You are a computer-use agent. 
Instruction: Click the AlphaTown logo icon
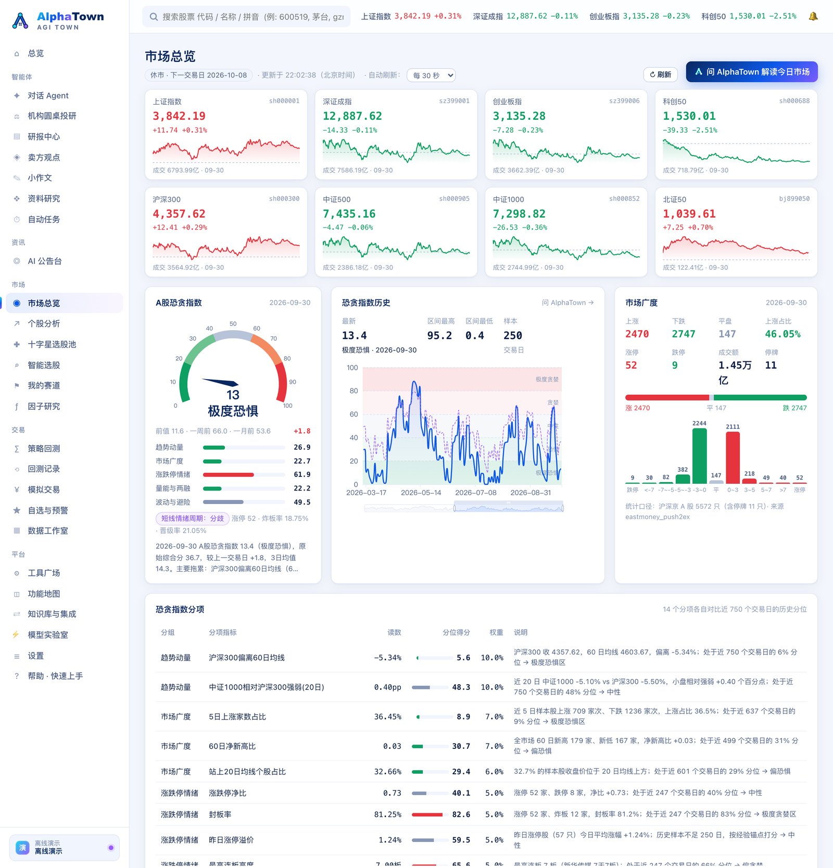[20, 21]
